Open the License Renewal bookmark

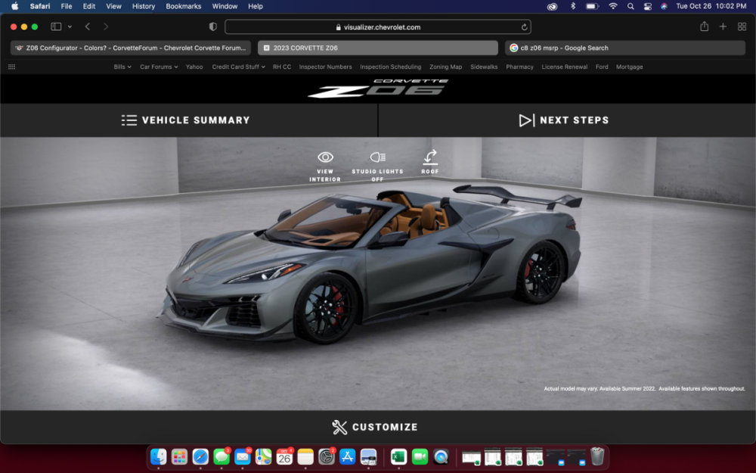565,67
